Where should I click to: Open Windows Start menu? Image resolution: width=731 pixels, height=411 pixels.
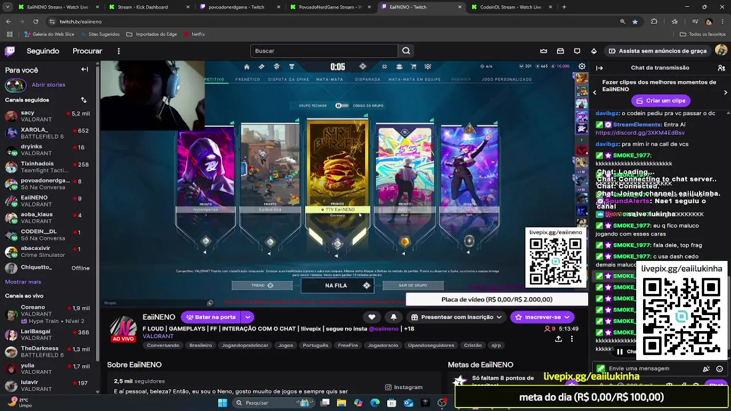(222, 403)
